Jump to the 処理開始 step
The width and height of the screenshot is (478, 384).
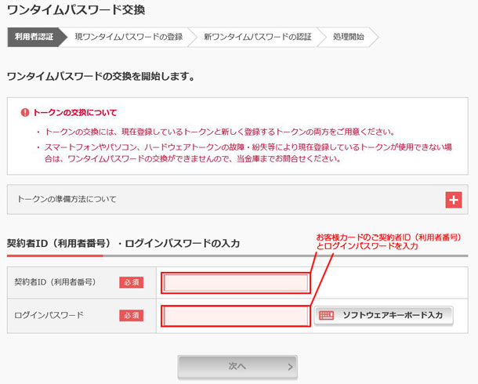click(349, 37)
